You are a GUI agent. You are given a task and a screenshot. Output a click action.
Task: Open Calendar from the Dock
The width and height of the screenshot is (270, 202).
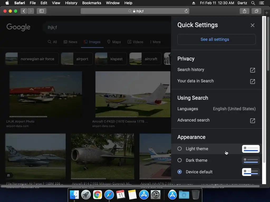tap(120, 195)
